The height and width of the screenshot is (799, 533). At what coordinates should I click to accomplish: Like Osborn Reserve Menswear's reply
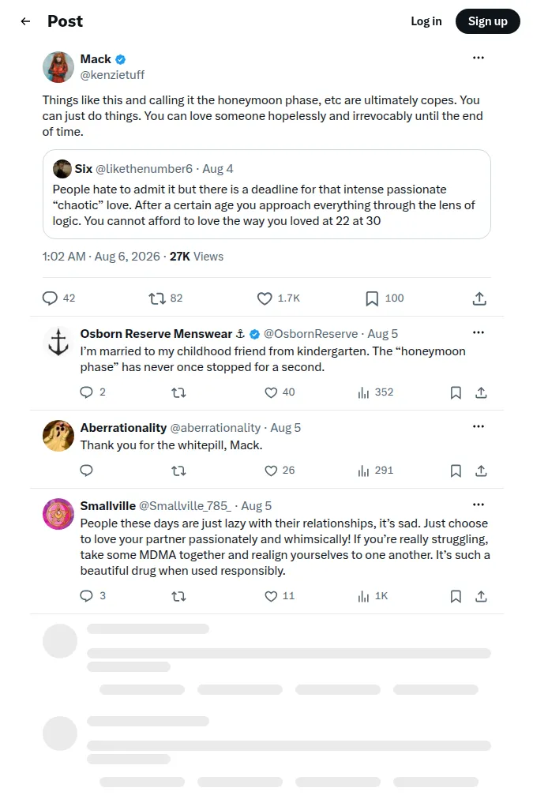(271, 392)
